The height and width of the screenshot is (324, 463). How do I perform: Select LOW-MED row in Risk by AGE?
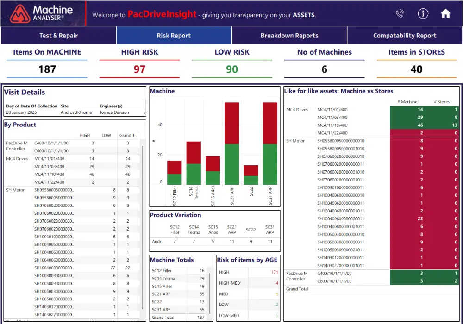[x=248, y=316]
